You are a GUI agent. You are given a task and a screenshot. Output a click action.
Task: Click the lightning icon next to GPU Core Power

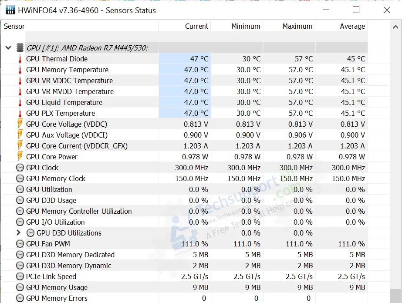20,157
